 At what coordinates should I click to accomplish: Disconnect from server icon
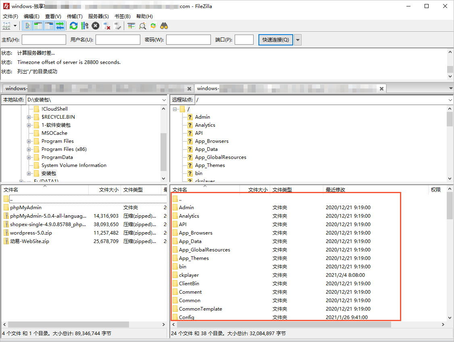[106, 26]
